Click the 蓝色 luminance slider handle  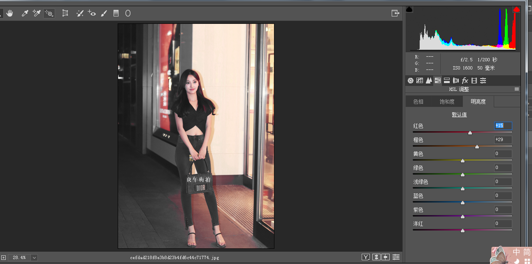click(x=462, y=203)
